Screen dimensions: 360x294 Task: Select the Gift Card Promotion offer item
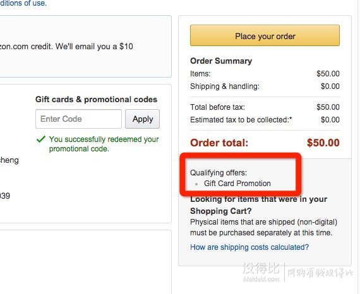tap(237, 184)
